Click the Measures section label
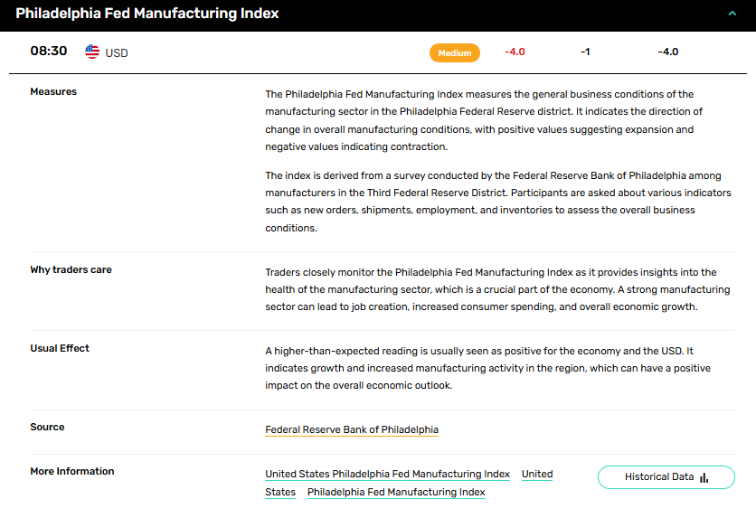The height and width of the screenshot is (518, 756). 53,91
